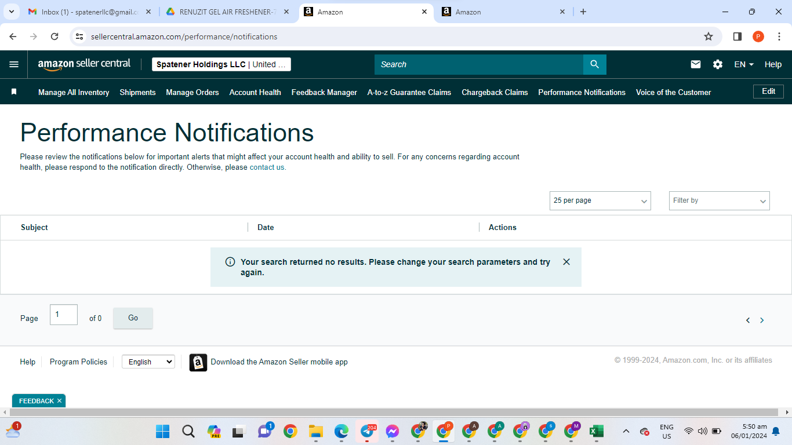Open the mail messages icon
The image size is (792, 445).
pyautogui.click(x=696, y=64)
